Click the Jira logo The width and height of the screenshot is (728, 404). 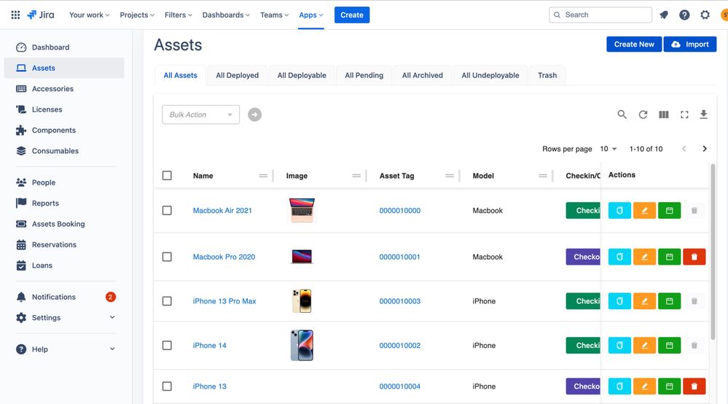coord(41,15)
